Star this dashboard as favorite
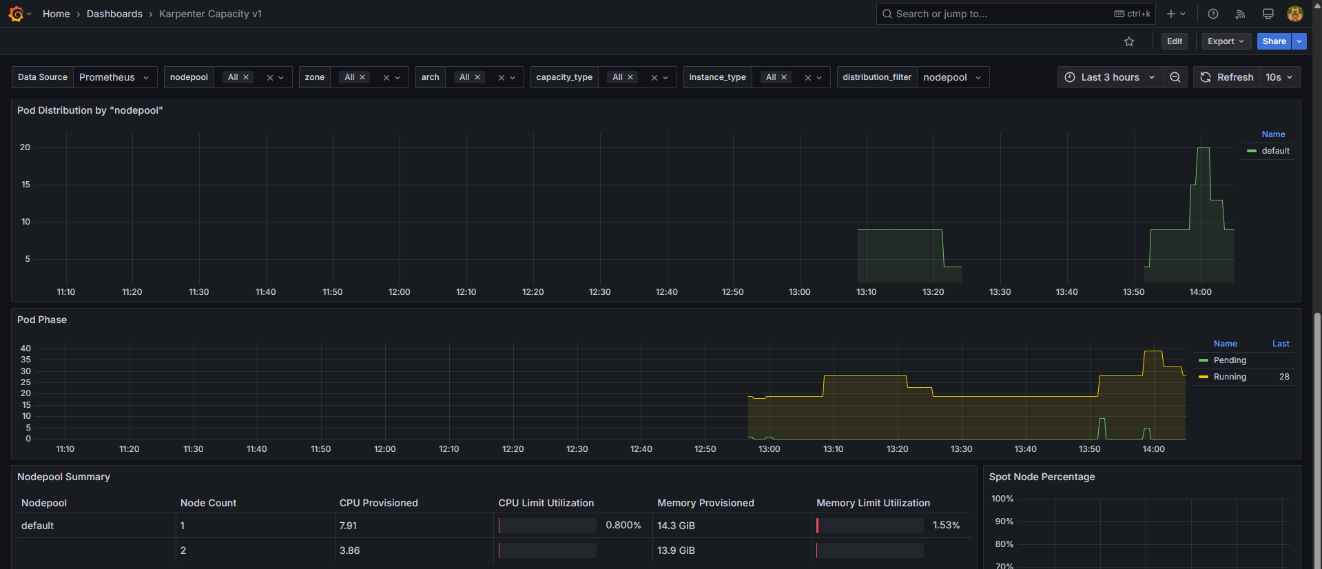This screenshot has height=569, width=1322. point(1129,41)
